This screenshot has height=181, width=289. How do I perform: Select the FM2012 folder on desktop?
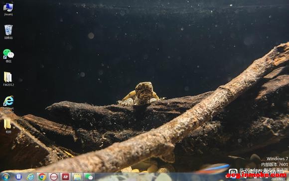tap(8, 79)
